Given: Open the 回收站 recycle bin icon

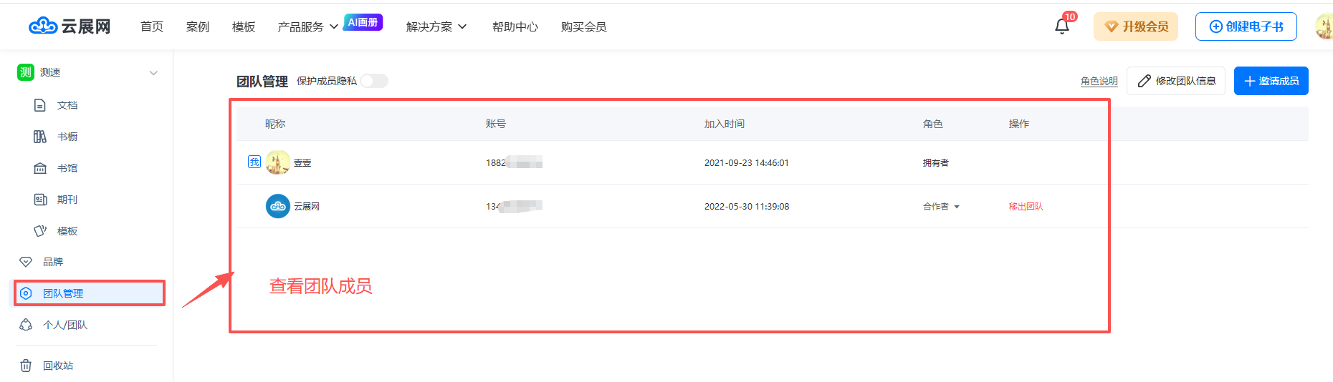Looking at the screenshot, I should 26,366.
